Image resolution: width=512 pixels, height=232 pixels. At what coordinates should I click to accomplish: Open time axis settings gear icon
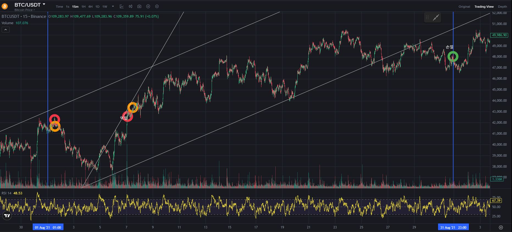click(x=501, y=227)
